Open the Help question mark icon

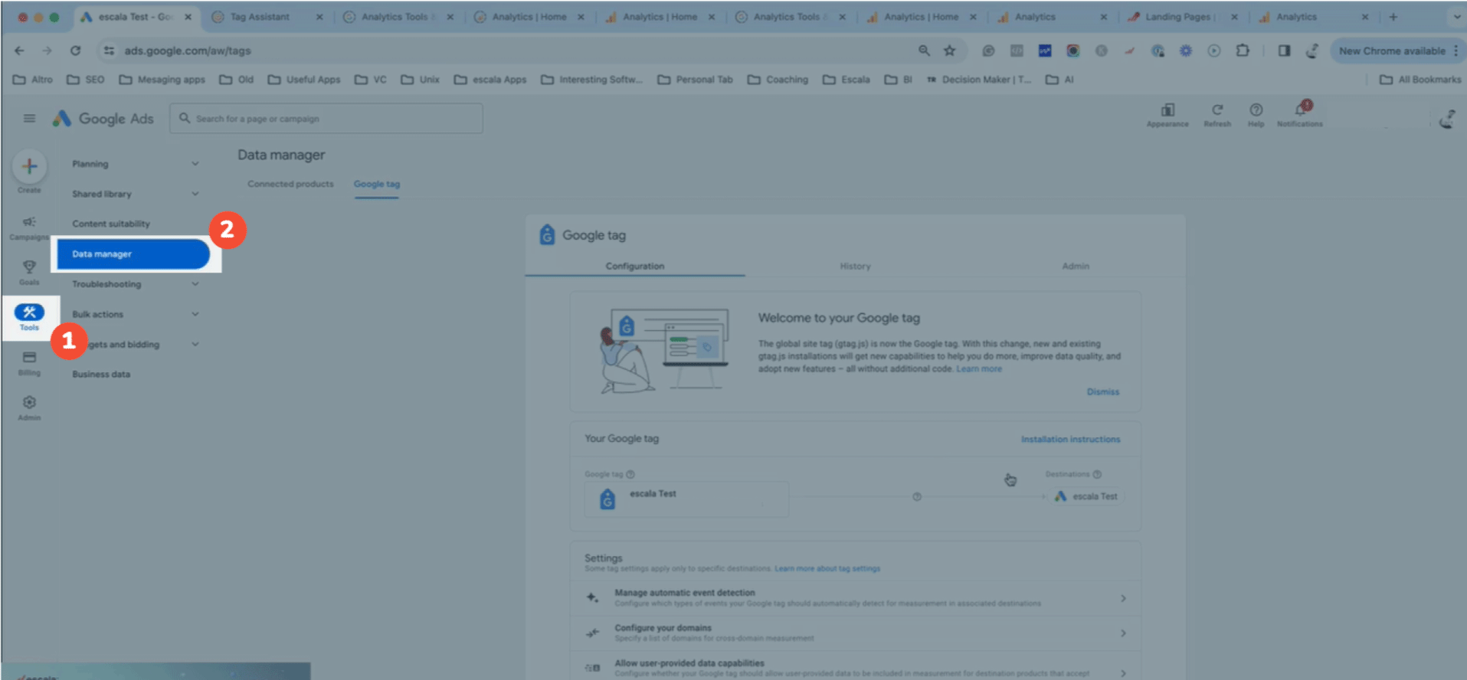1256,111
